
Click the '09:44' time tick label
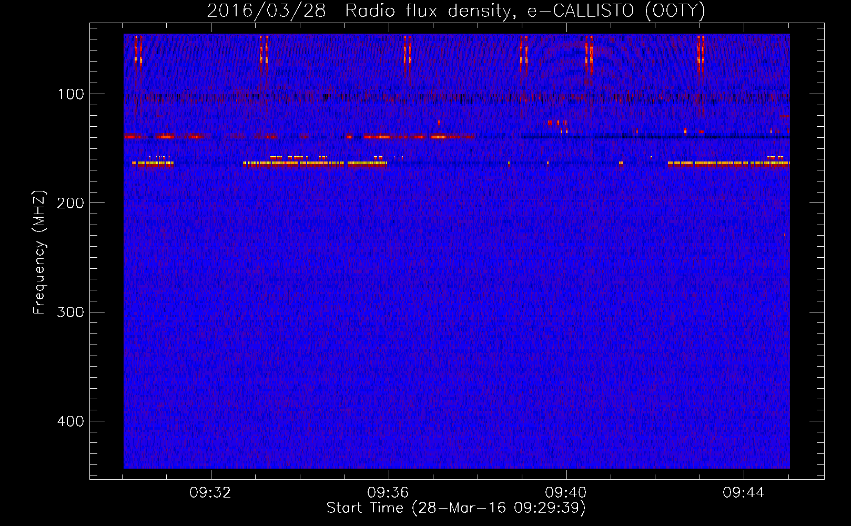[744, 493]
